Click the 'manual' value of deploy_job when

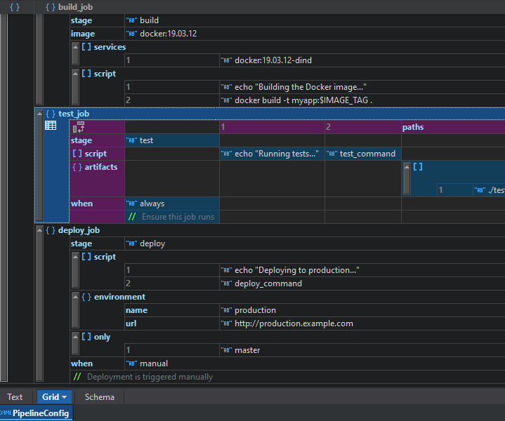point(153,363)
